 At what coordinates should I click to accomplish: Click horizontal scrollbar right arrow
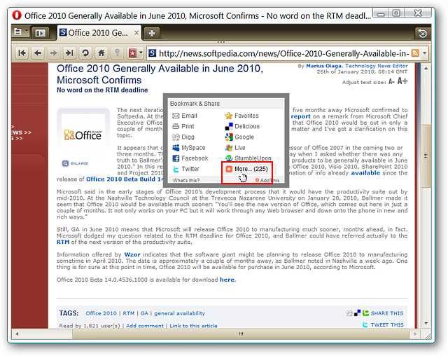(415, 334)
